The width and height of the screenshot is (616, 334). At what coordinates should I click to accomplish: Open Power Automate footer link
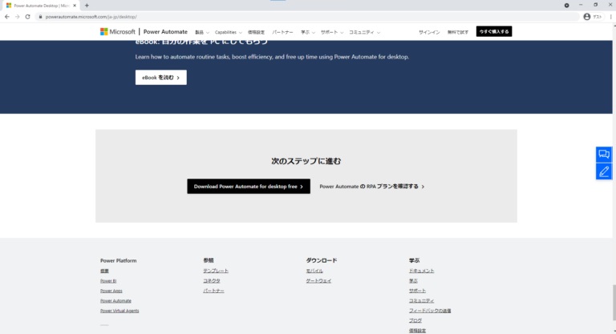(x=115, y=300)
